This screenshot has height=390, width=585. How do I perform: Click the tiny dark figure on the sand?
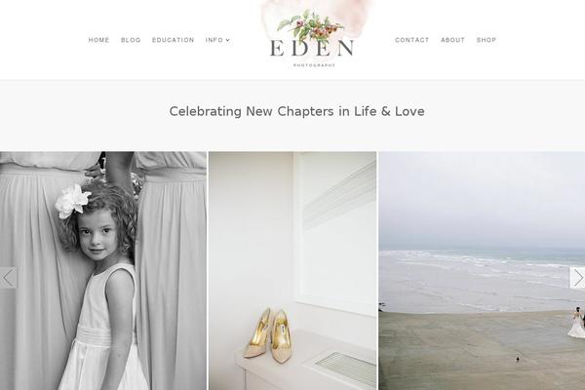518,360
